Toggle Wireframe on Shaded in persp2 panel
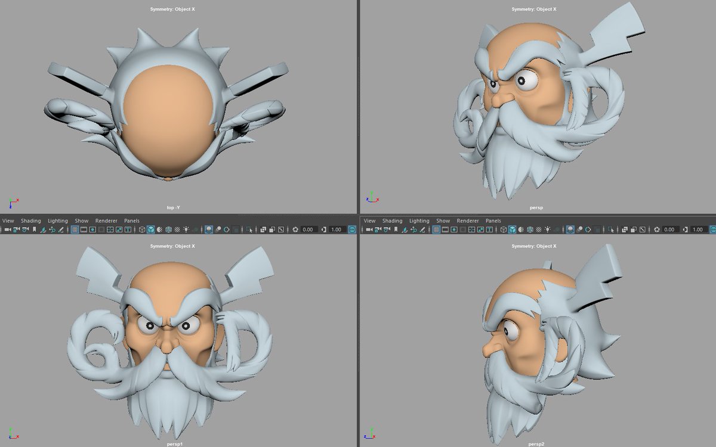Image resolution: width=716 pixels, height=447 pixels. [530, 229]
